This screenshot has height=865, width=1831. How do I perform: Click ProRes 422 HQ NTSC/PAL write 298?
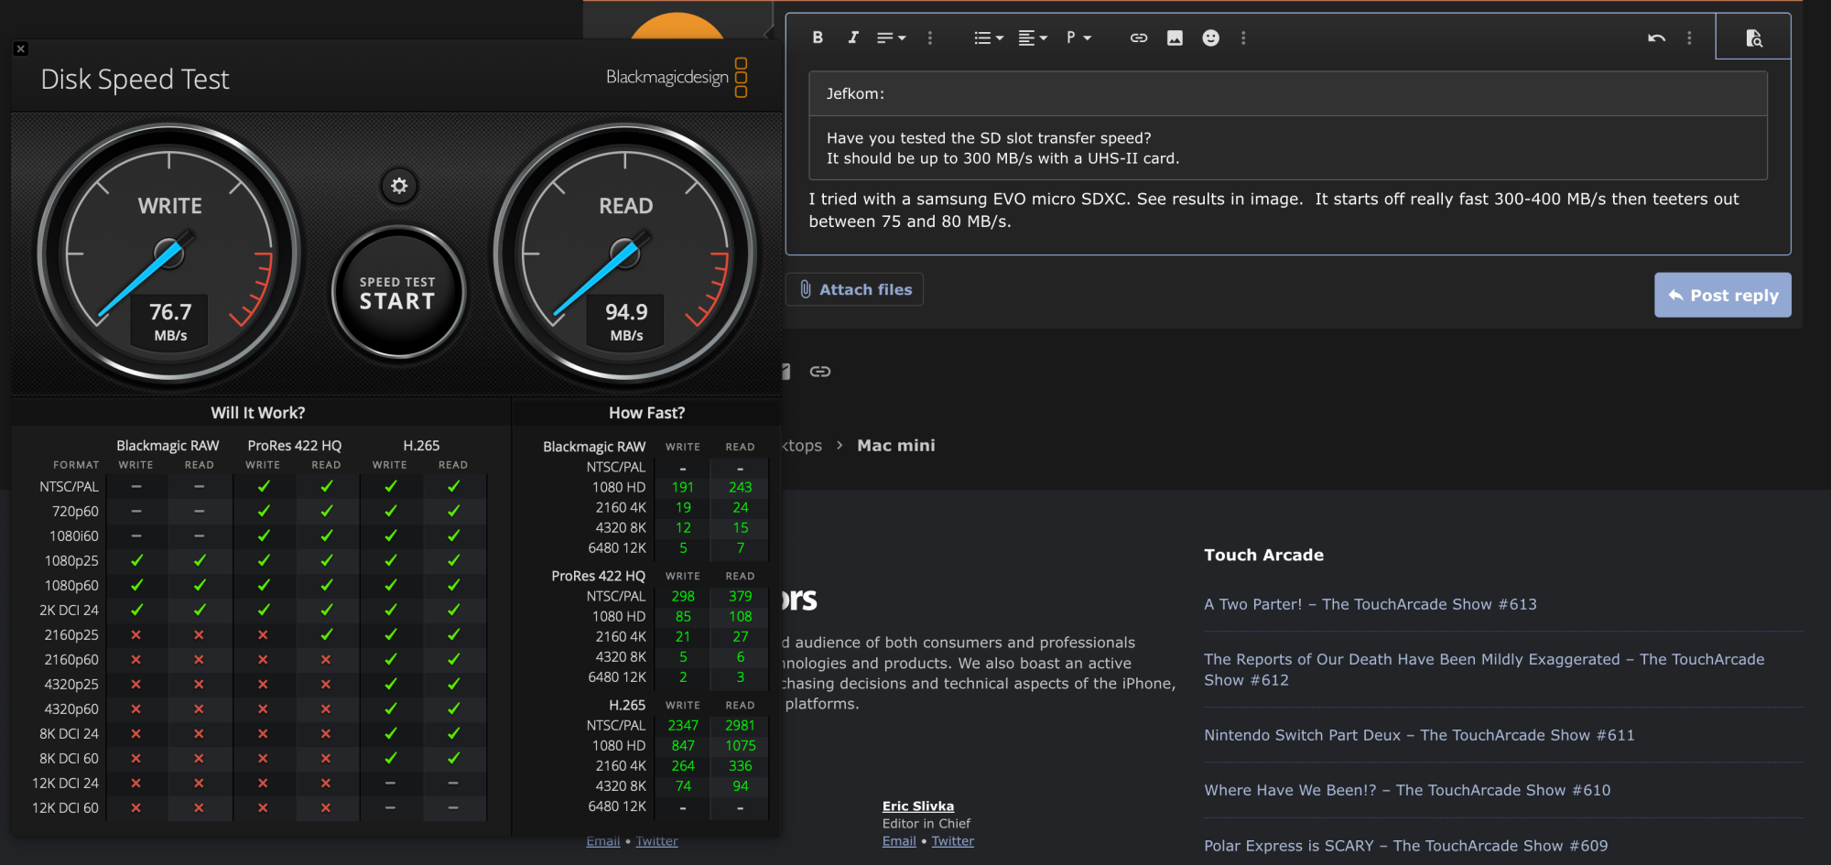coord(683,596)
